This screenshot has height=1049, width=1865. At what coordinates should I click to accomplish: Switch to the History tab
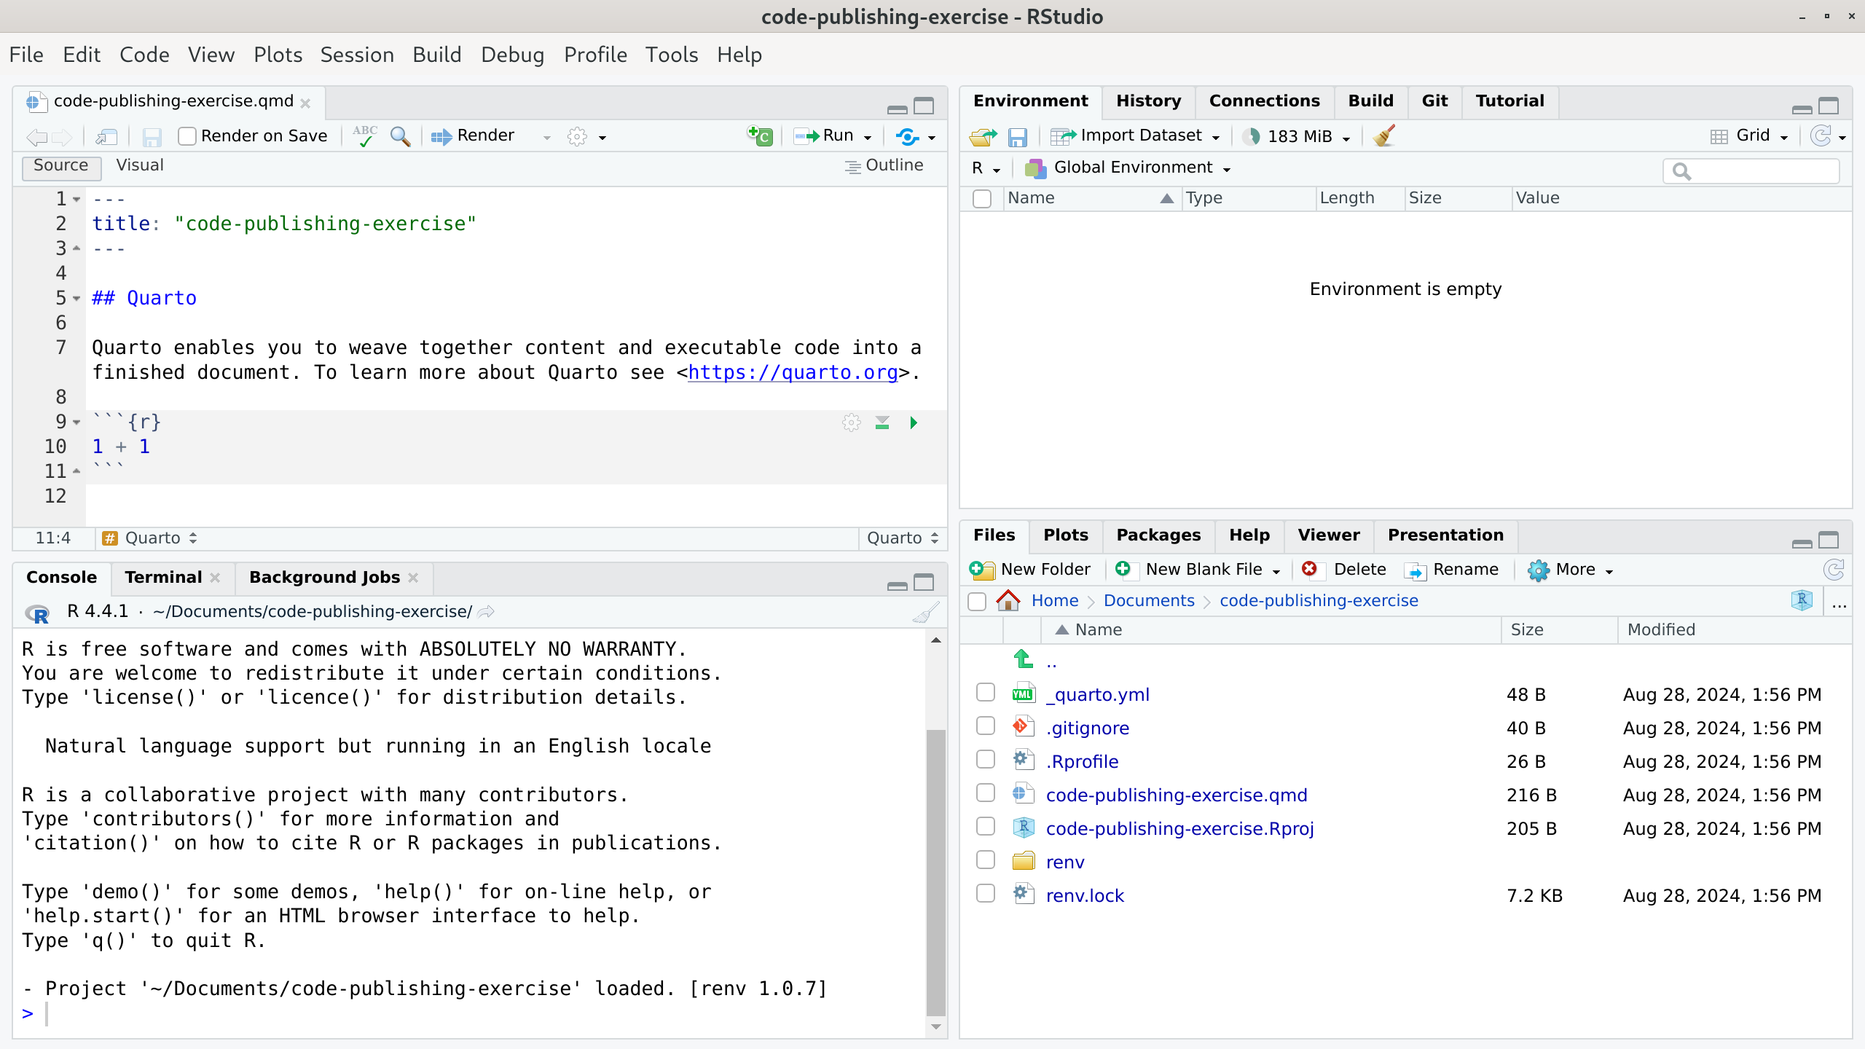(x=1149, y=101)
